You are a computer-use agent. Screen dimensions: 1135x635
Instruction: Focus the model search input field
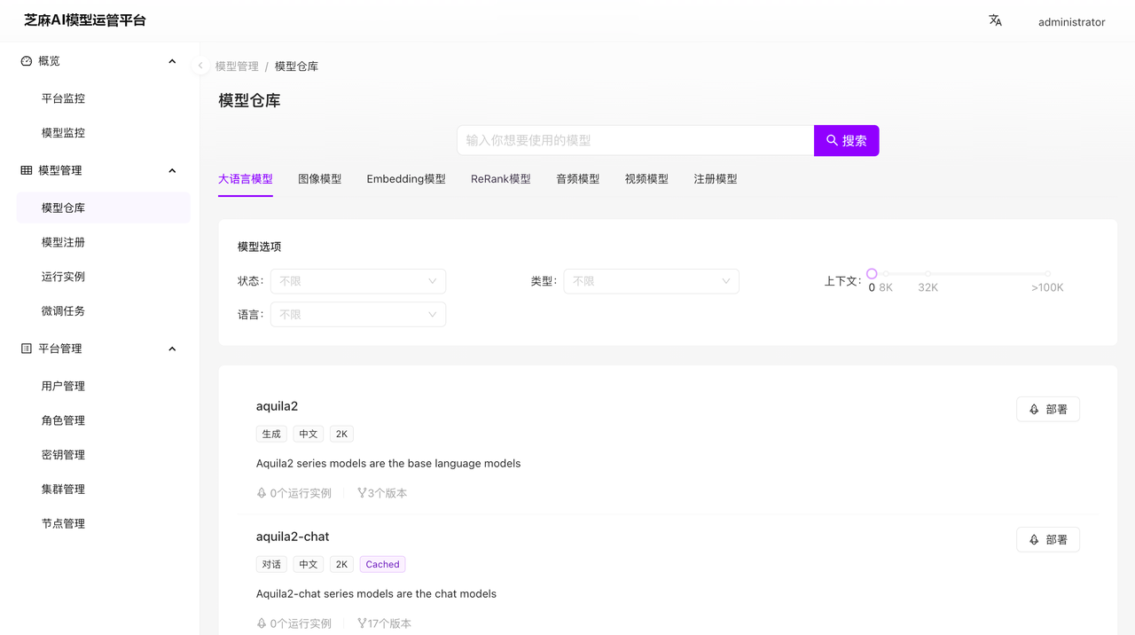pyautogui.click(x=635, y=140)
